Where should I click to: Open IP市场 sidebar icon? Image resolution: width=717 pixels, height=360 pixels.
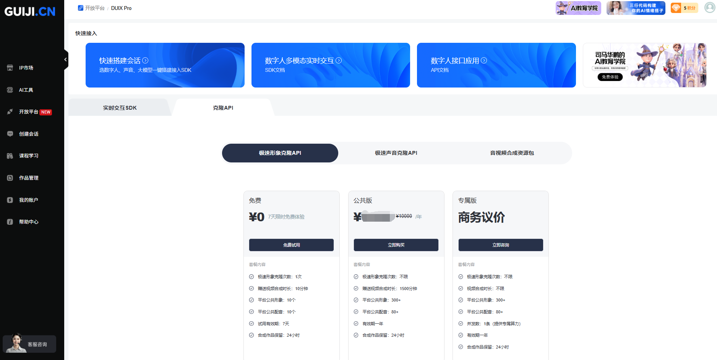point(10,68)
